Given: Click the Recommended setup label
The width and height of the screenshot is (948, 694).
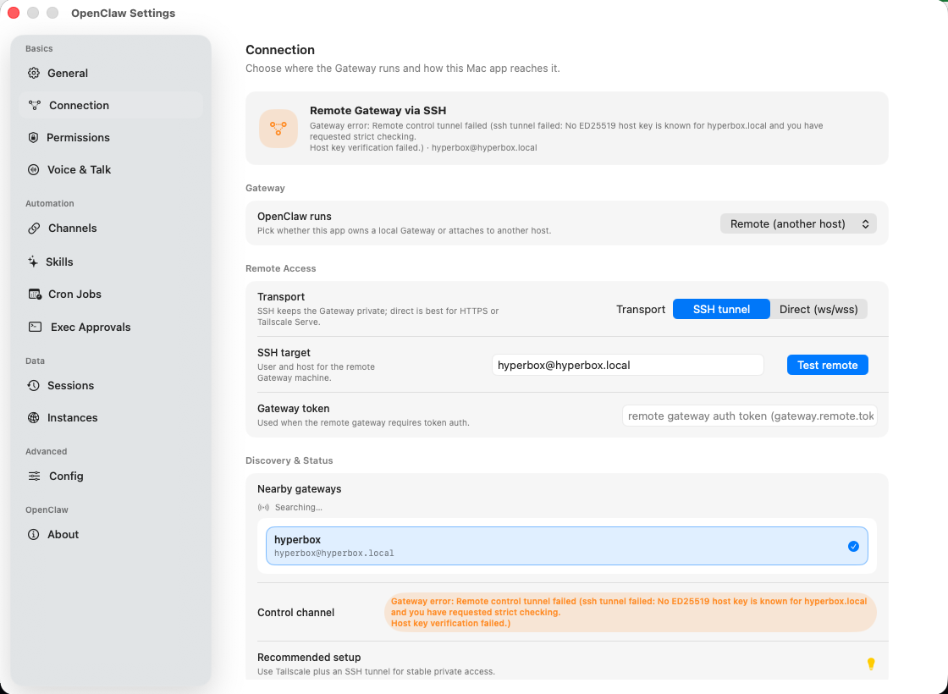Looking at the screenshot, I should (309, 657).
